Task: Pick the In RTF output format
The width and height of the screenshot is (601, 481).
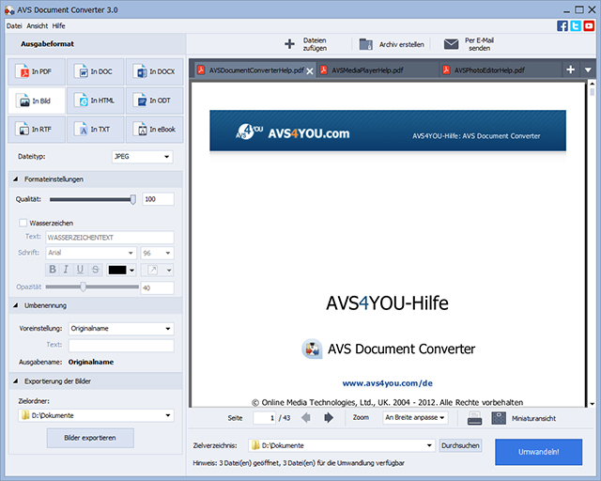Action: point(37,130)
